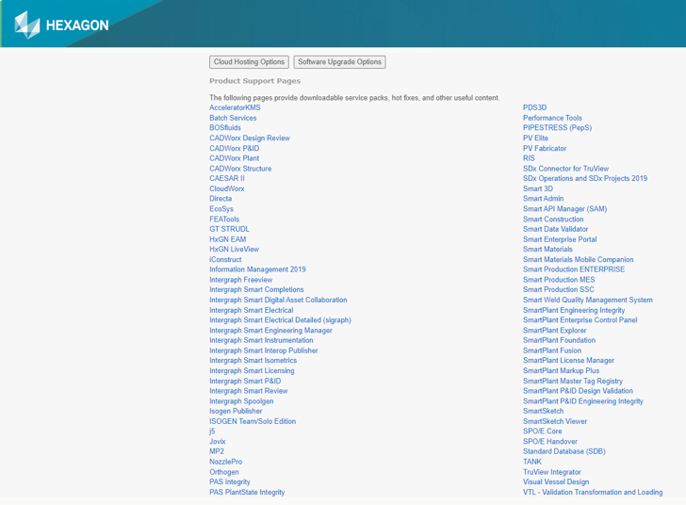Visit CADWorx Design Review page
The height and width of the screenshot is (505, 686).
tap(250, 138)
